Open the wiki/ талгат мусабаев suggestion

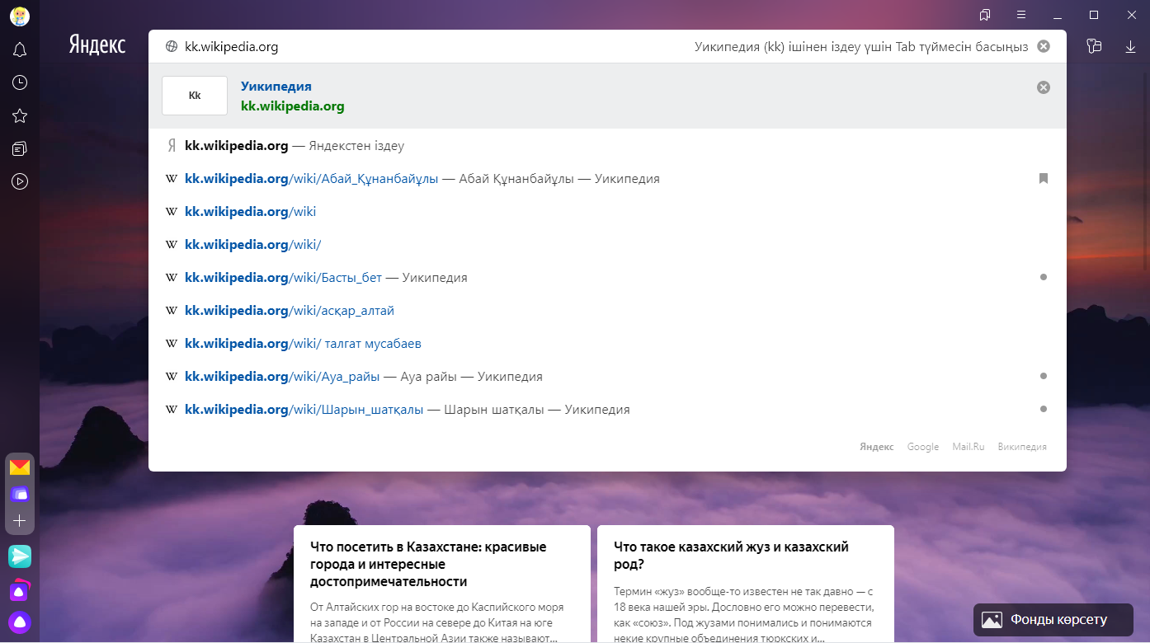pyautogui.click(x=607, y=344)
